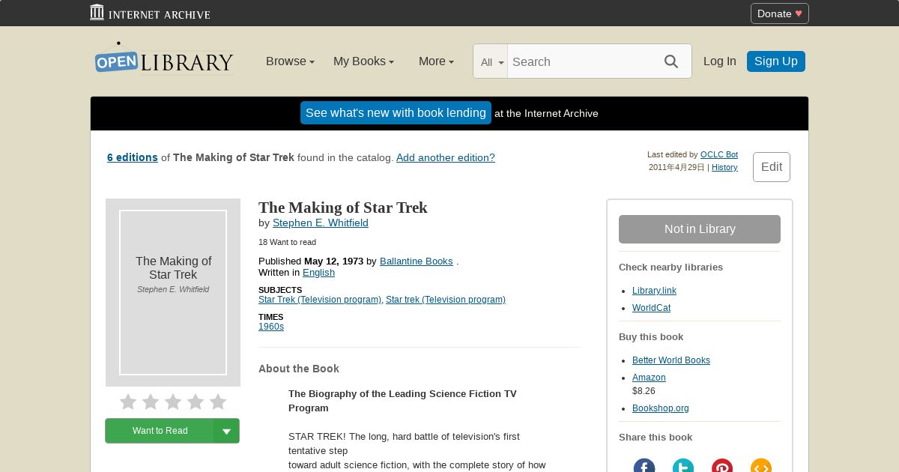This screenshot has width=899, height=472.
Task: Share this book on Pinterest
Action: 722,466
